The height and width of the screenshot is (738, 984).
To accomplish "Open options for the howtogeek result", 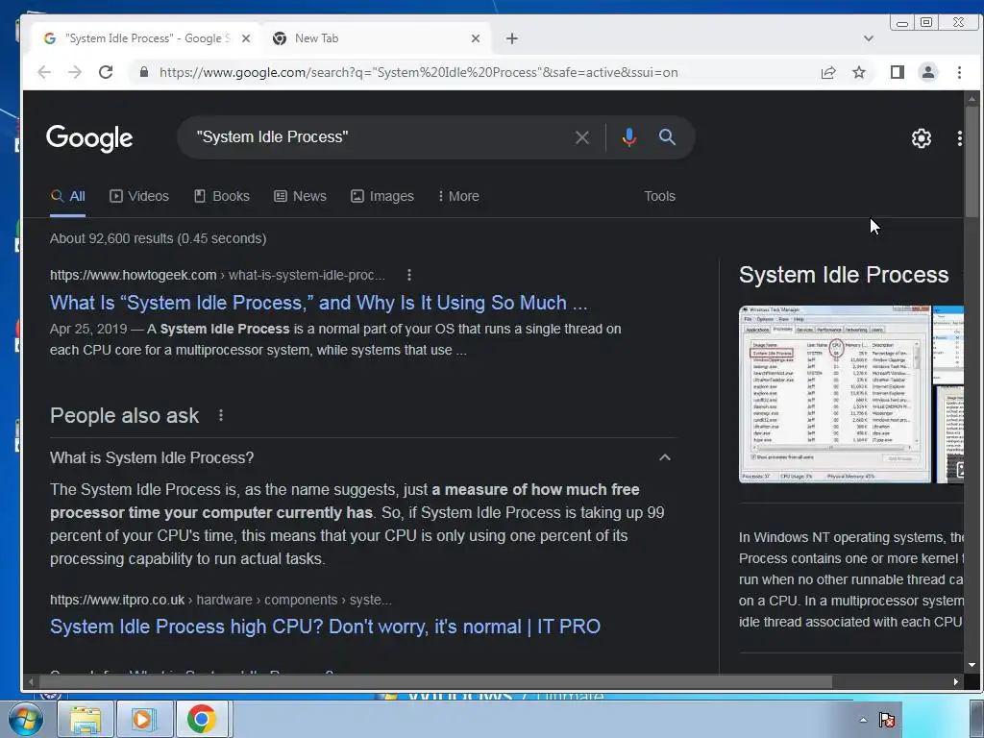I will point(409,275).
